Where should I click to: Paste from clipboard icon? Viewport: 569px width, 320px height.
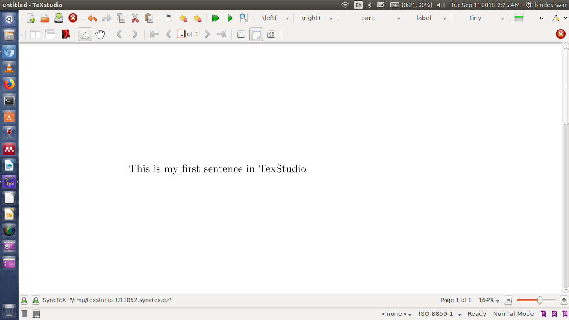click(x=149, y=18)
